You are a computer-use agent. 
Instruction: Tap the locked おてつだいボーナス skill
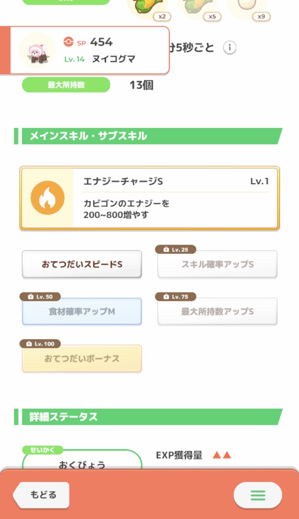[x=82, y=359]
